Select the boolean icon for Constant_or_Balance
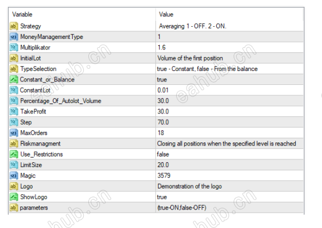This screenshot has height=228, width=322. [x=13, y=80]
